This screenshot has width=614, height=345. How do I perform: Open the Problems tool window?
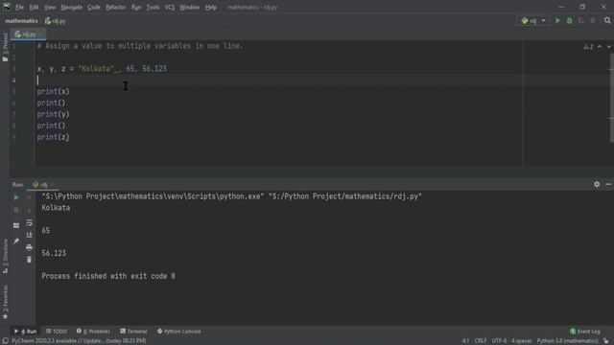click(93, 332)
